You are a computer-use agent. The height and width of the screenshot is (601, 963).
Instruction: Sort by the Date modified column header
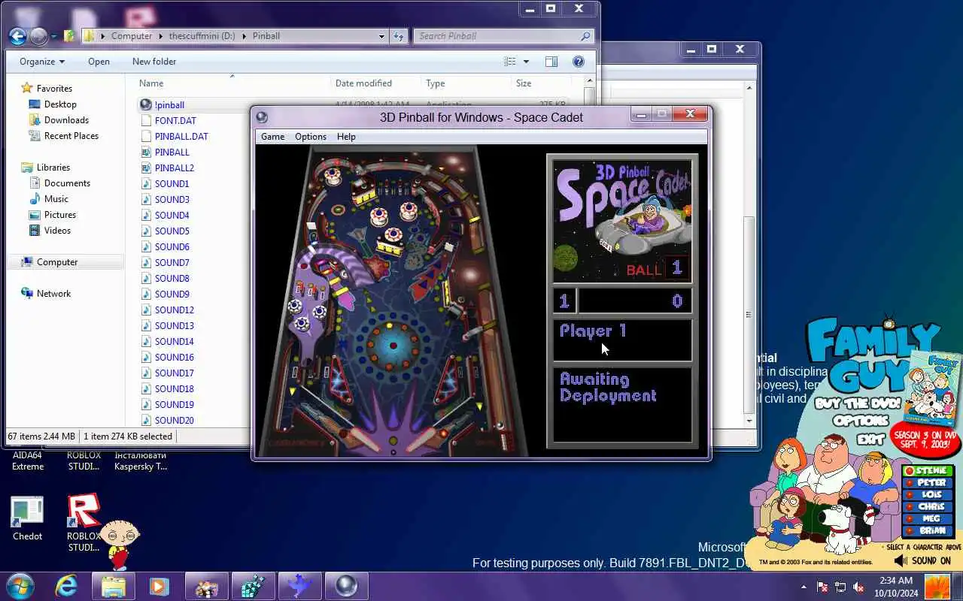tap(363, 83)
